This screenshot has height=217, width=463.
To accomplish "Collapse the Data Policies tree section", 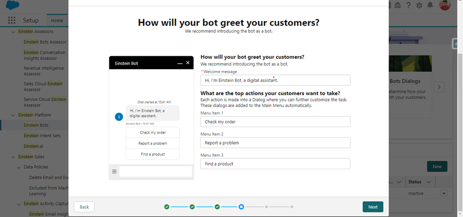I will (x=19, y=167).
